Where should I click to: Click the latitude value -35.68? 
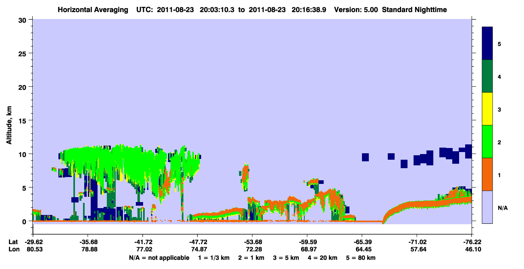coord(87,242)
